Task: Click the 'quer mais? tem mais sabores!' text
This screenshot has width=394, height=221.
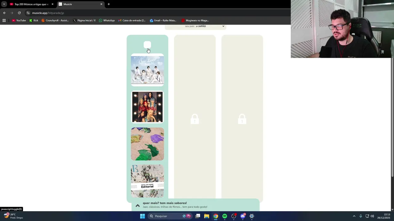Action: [165, 203]
